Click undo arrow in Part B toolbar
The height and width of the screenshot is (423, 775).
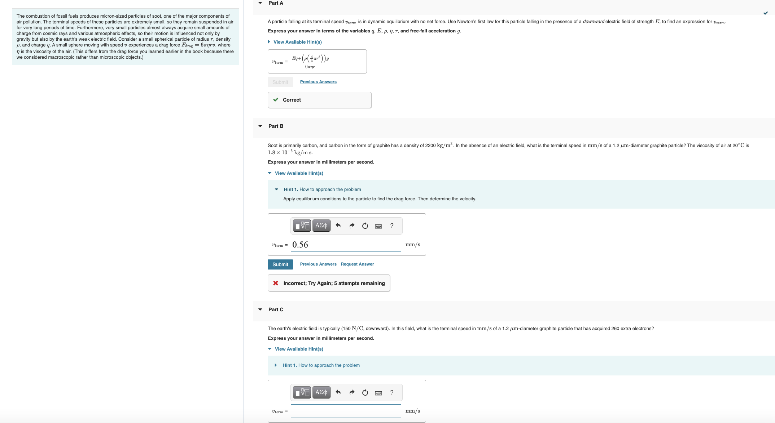tap(338, 226)
